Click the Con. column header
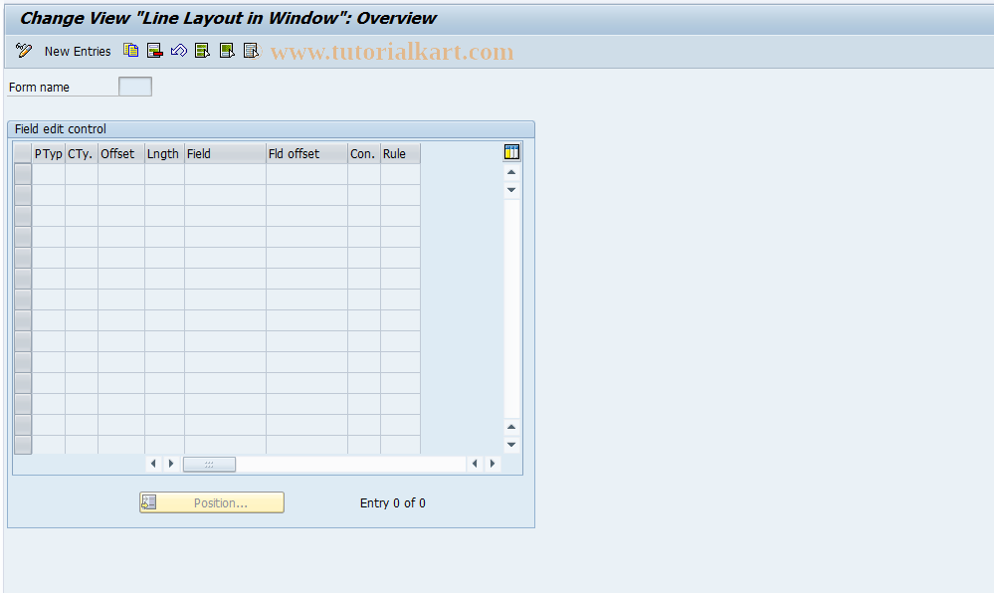The height and width of the screenshot is (593, 994). [364, 153]
